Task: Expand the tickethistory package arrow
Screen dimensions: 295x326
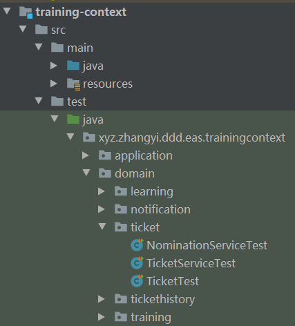Action: 102,299
